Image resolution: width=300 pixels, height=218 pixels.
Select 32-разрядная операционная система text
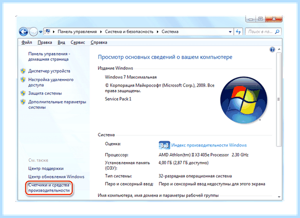tap(195, 176)
